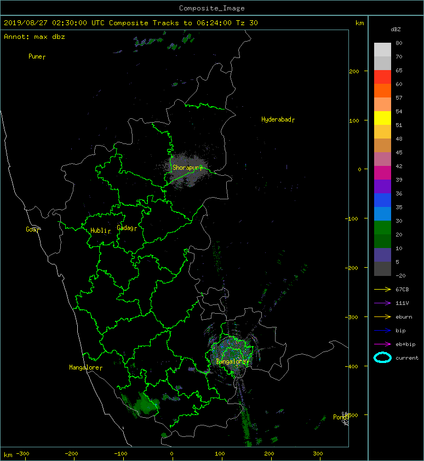Click the 45 dBZ dusty pink swatch

(x=382, y=159)
